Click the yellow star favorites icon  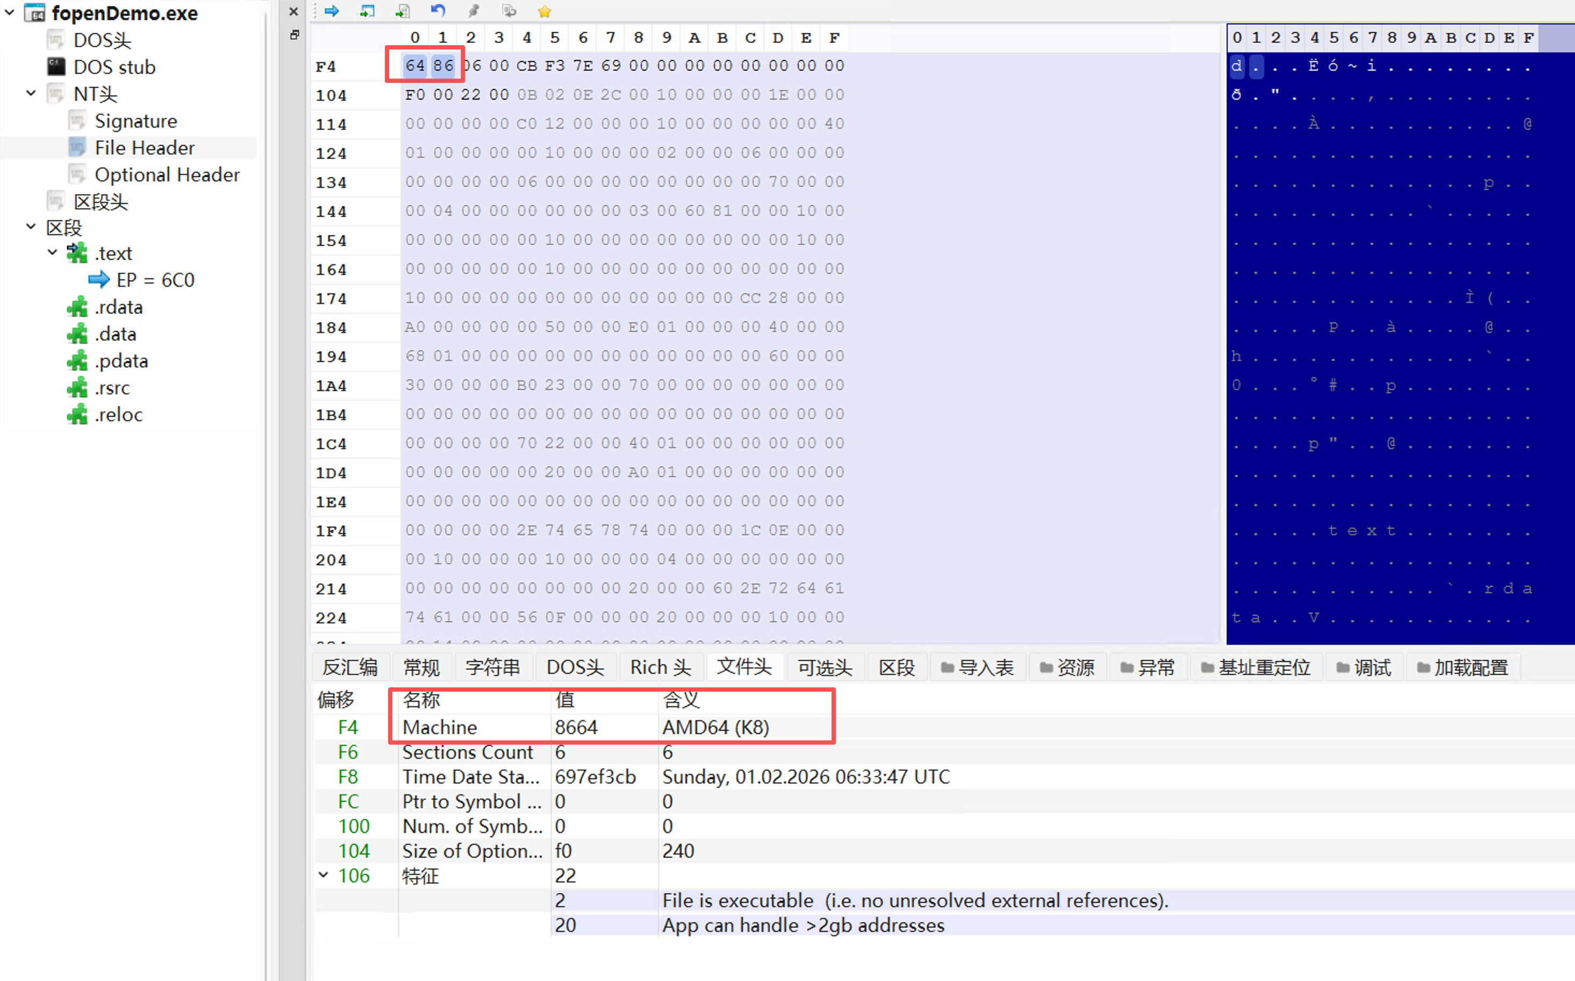545,11
